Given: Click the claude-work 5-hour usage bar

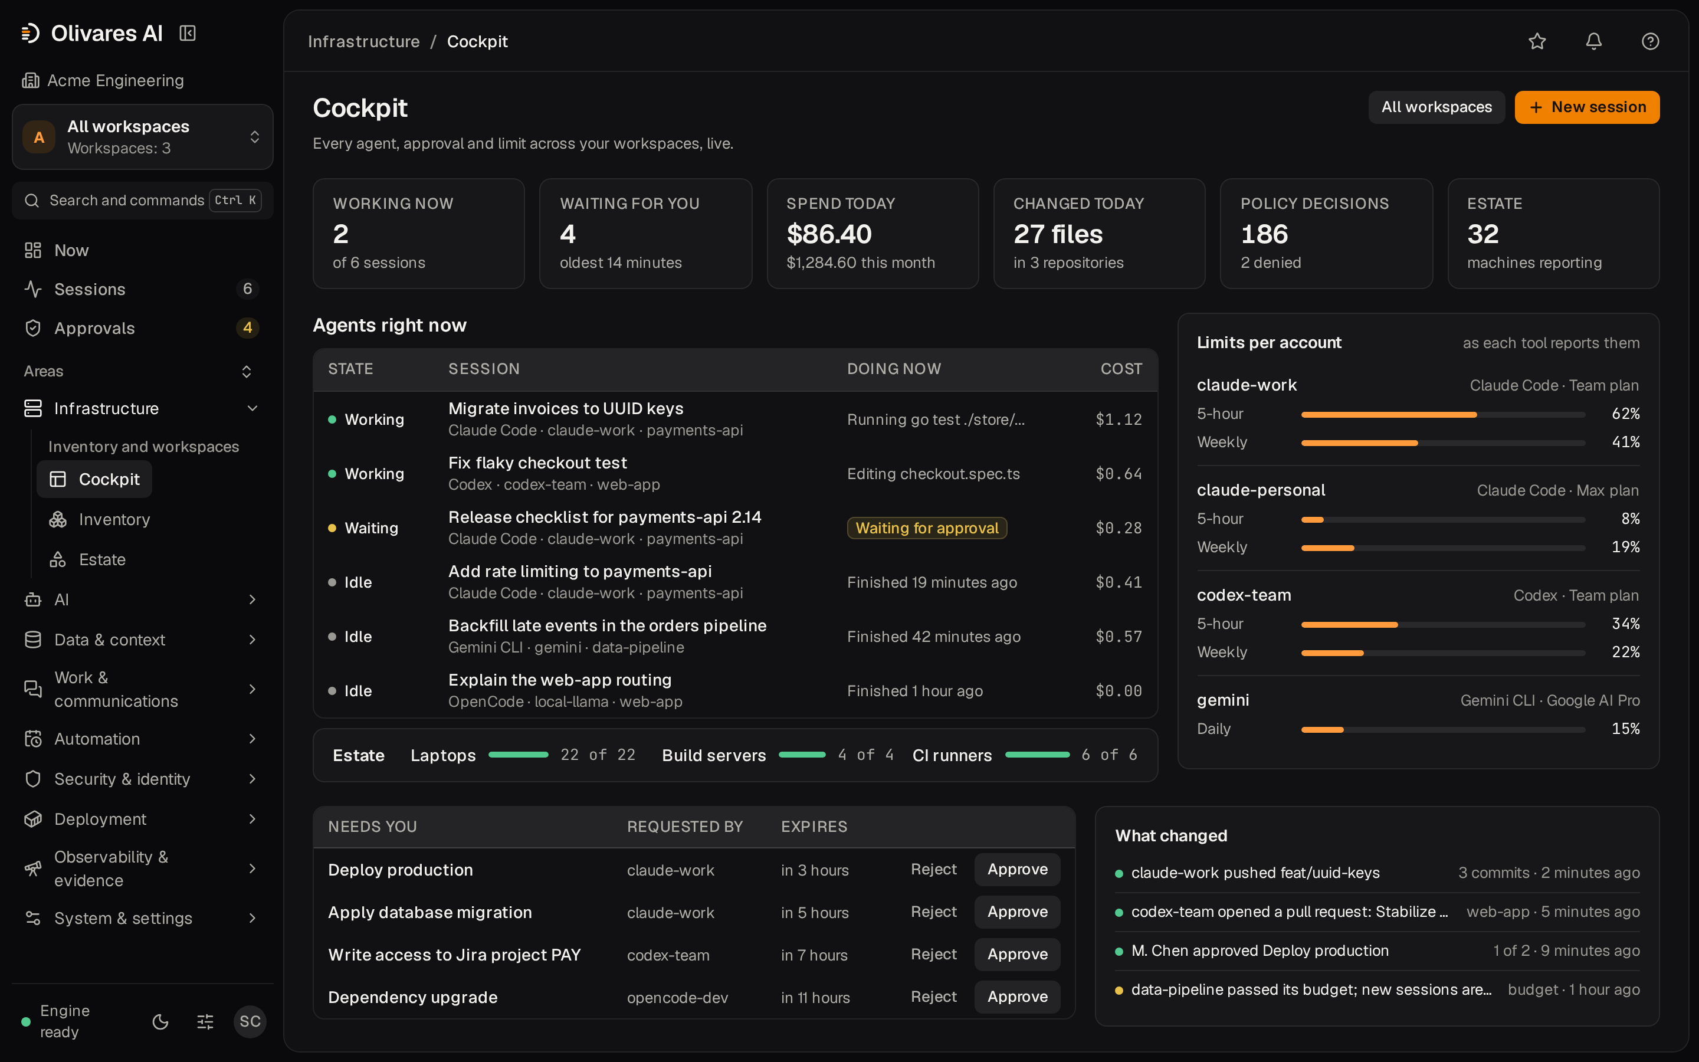Looking at the screenshot, I should 1443,414.
